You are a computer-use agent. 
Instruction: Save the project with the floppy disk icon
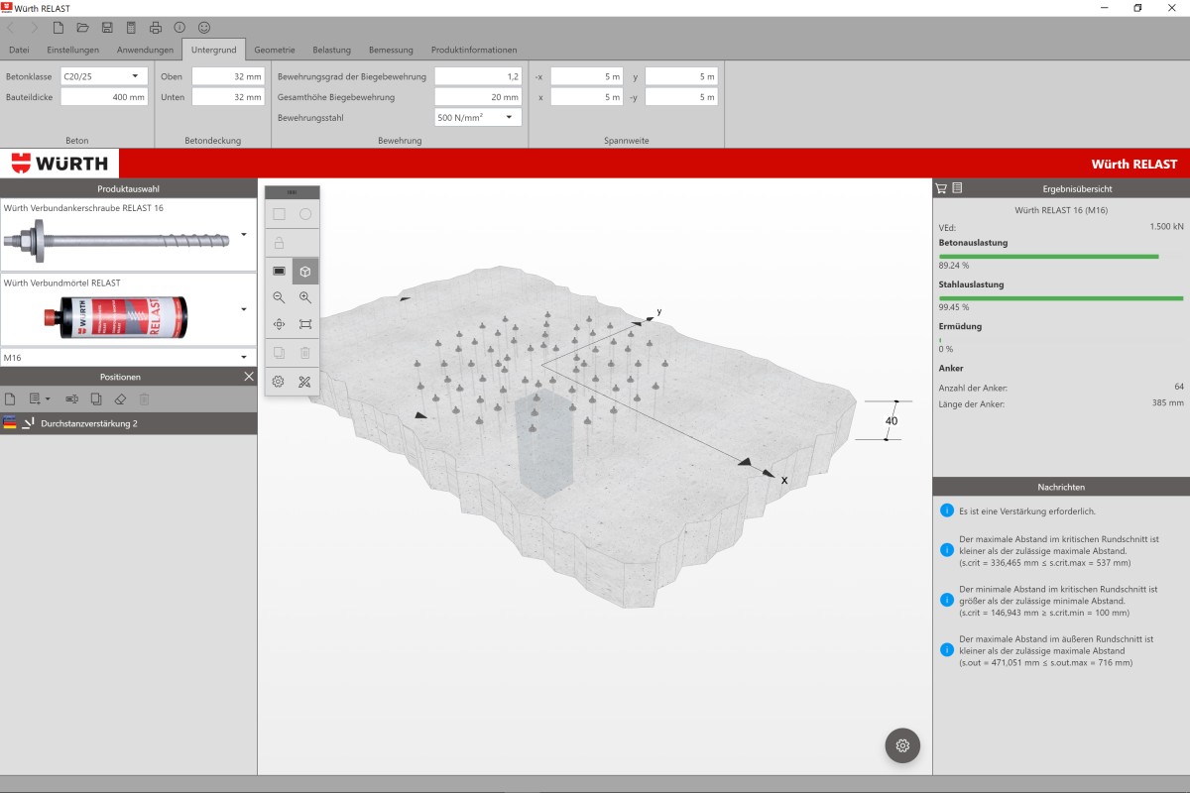(x=107, y=28)
